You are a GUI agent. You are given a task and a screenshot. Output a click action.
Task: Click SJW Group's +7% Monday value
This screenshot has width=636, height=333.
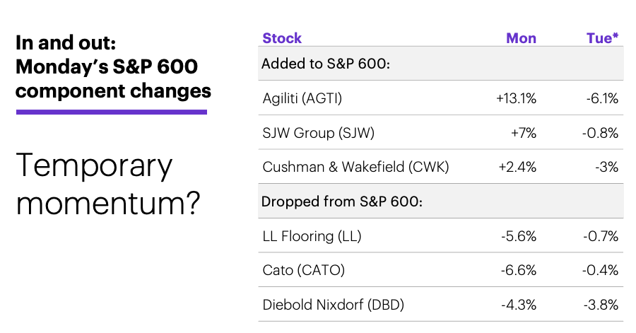point(524,133)
